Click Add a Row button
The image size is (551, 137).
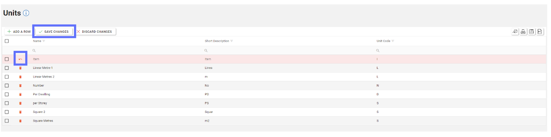click(19, 32)
